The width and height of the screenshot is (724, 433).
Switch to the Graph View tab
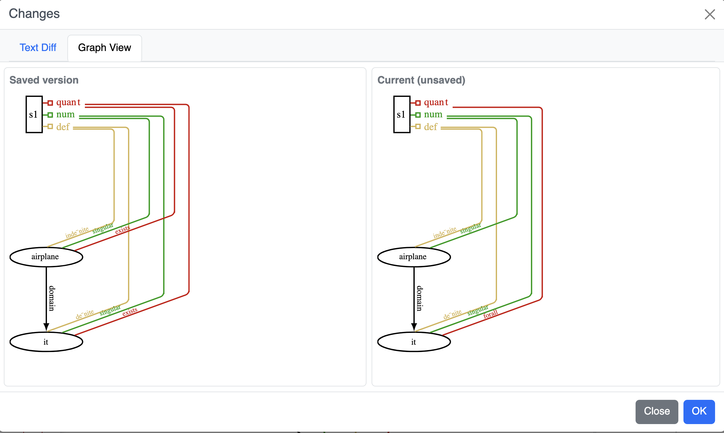click(x=104, y=48)
